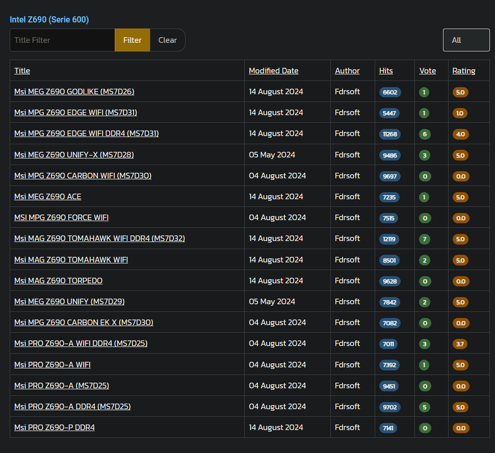Sort table by Title column header
The height and width of the screenshot is (453, 495).
(22, 71)
